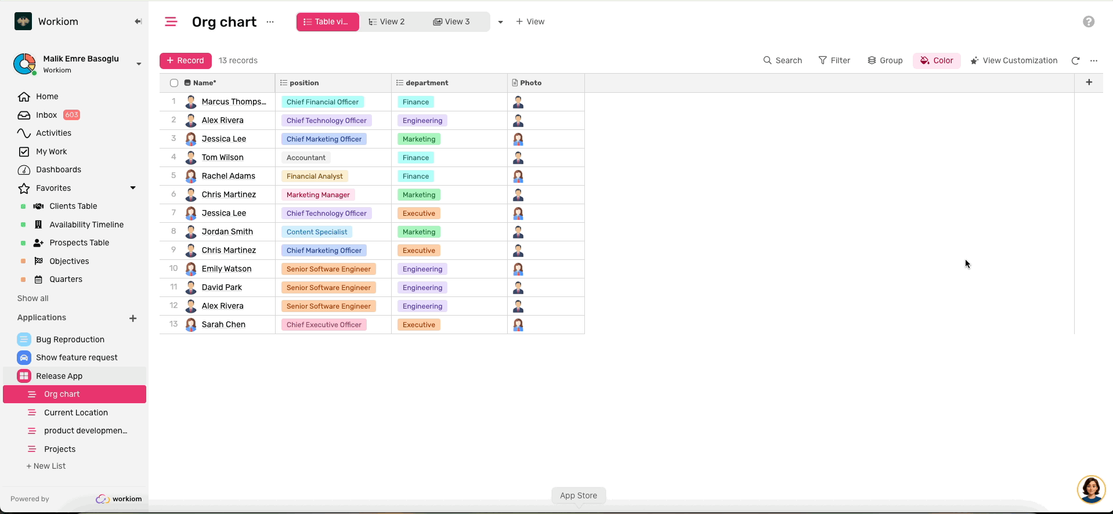Open the Search tool
Screen dimensions: 1113x514
[783, 60]
